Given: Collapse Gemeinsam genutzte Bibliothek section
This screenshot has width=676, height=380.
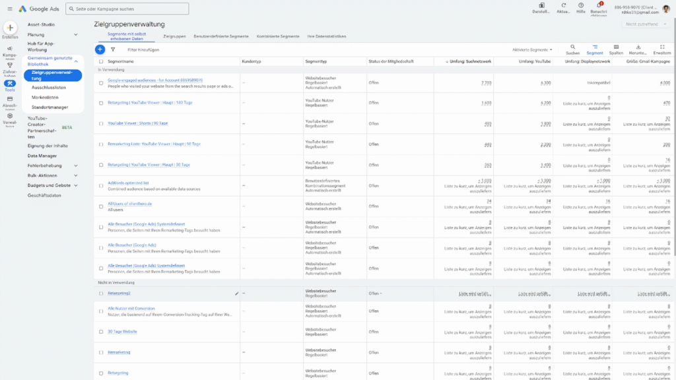Looking at the screenshot, I should pyautogui.click(x=76, y=61).
